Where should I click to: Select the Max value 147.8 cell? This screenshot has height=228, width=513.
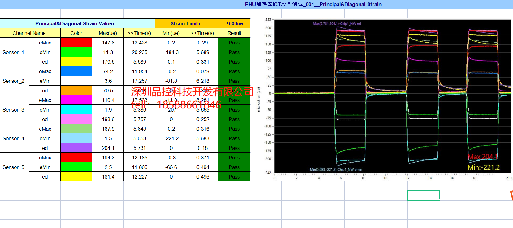click(108, 43)
